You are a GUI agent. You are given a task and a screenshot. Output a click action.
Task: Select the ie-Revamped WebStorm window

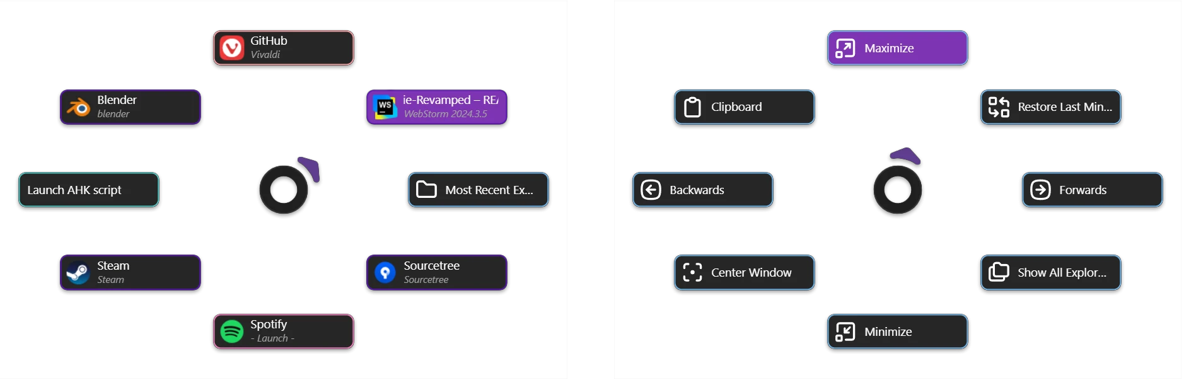437,107
